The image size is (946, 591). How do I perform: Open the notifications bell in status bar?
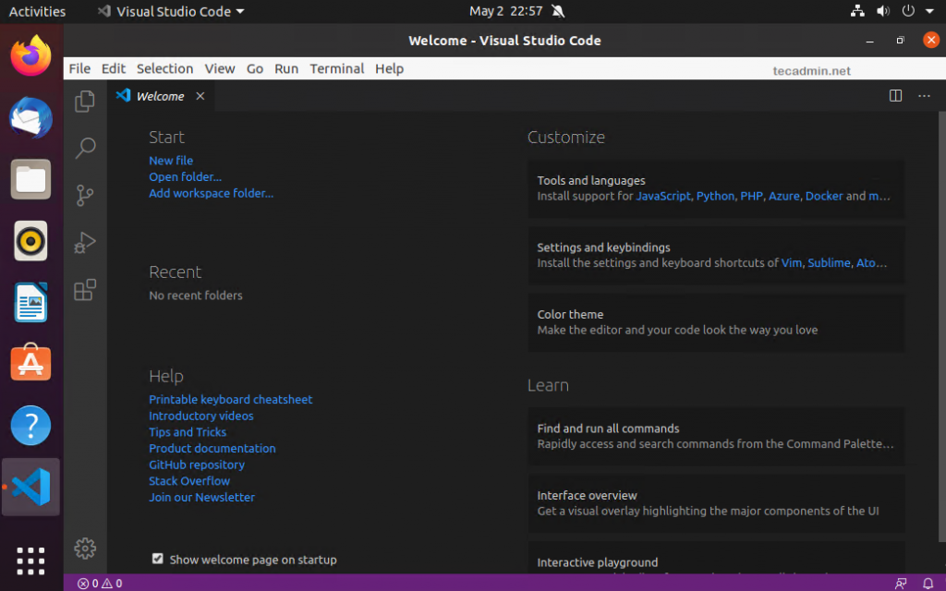coord(928,584)
